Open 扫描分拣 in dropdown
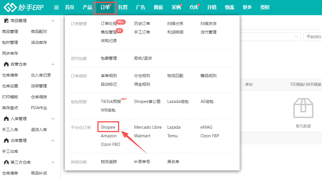 175,24
